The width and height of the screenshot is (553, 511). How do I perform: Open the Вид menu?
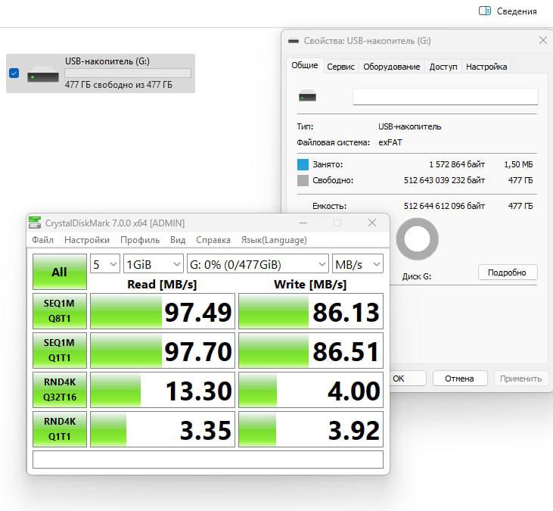tap(178, 240)
